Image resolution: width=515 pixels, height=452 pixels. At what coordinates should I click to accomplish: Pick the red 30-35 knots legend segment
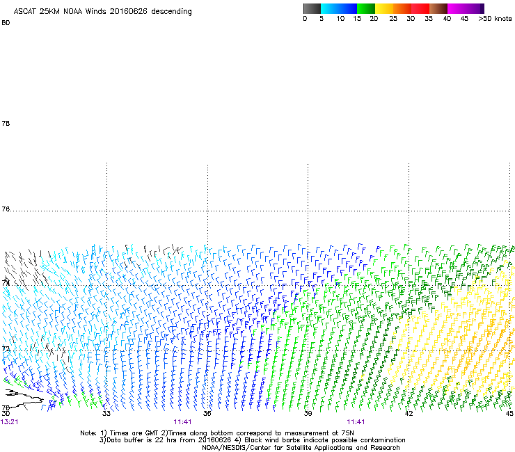(x=420, y=8)
